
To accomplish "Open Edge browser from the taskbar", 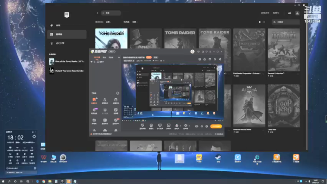I will click(x=38, y=182).
